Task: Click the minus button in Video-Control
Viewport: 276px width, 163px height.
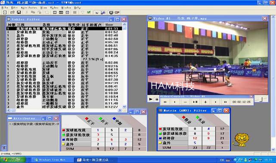Action: [x=185, y=102]
